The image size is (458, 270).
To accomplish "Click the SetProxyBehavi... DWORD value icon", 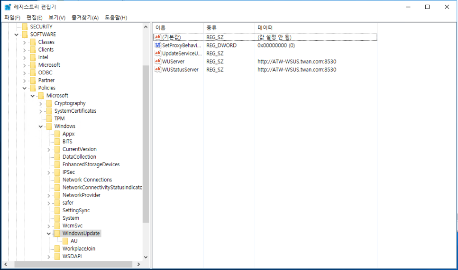I will point(158,45).
